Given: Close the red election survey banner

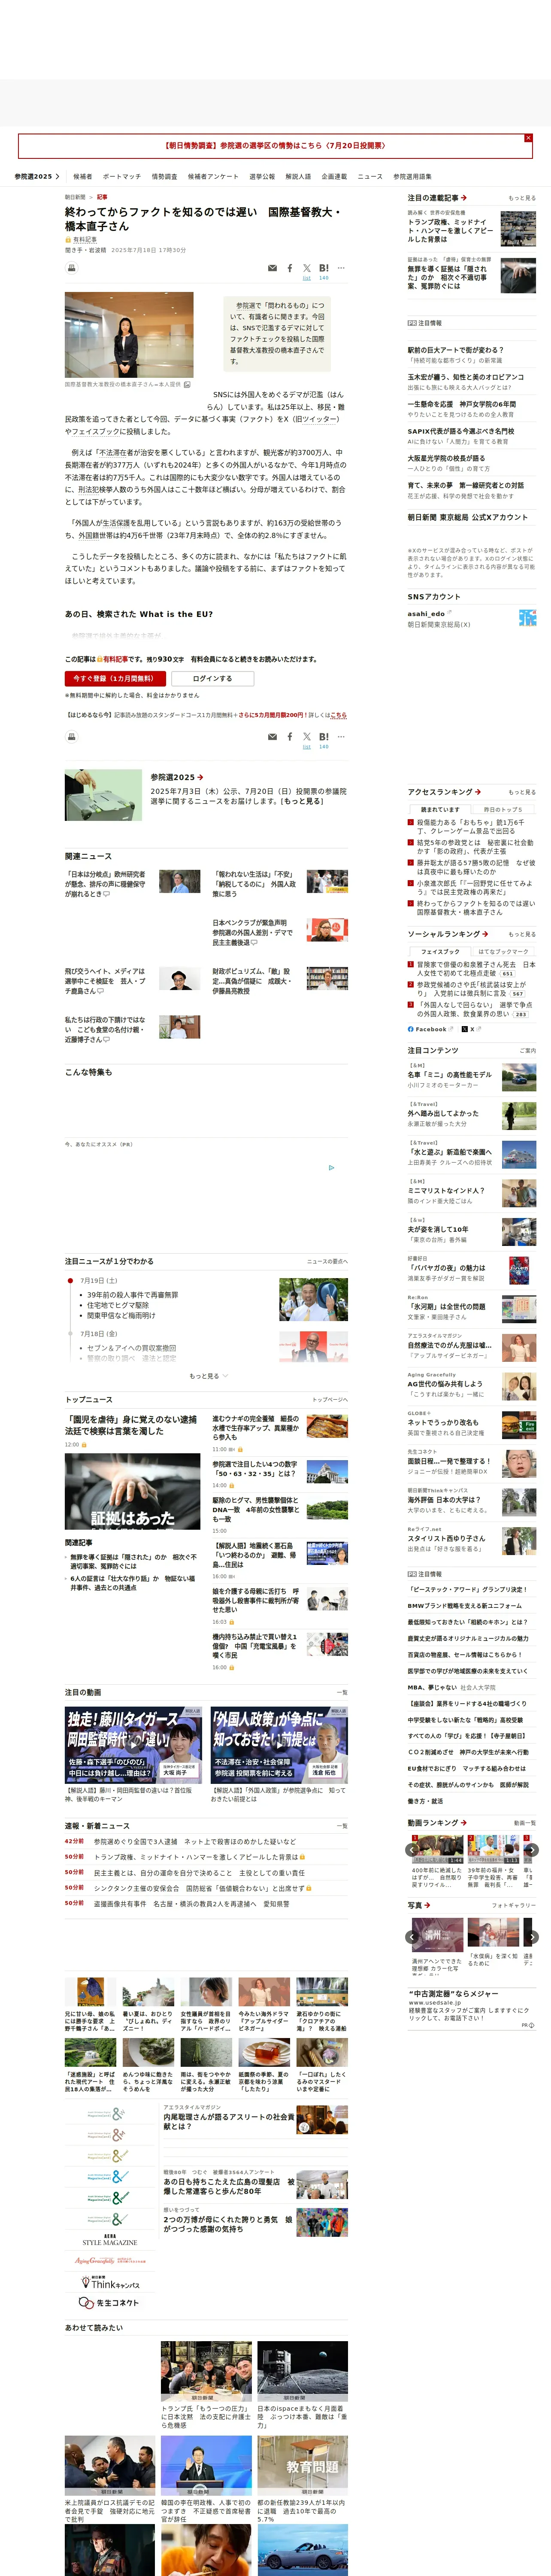Looking at the screenshot, I should [528, 138].
